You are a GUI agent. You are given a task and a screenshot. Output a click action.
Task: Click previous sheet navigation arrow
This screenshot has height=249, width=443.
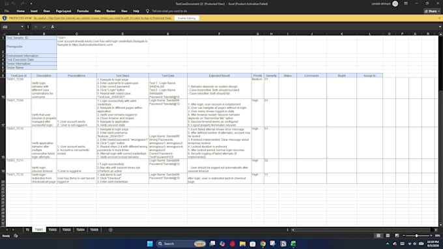[x=7, y=230]
